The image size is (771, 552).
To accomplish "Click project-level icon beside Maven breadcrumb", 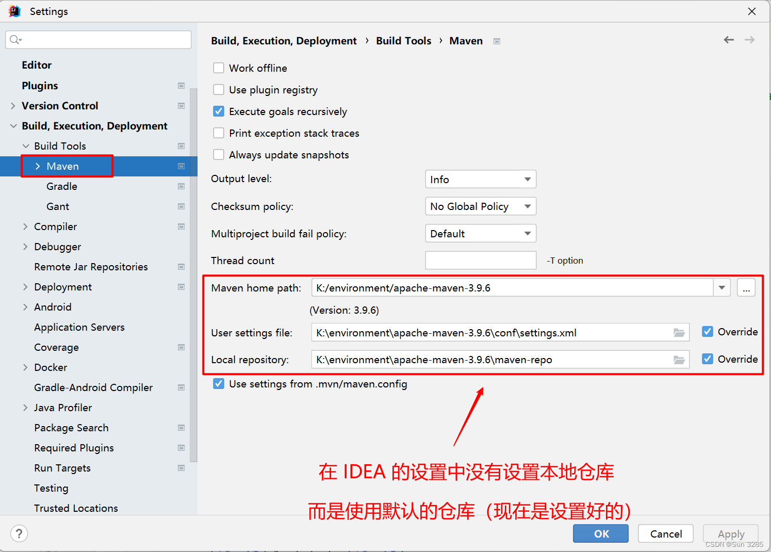I will pos(497,41).
